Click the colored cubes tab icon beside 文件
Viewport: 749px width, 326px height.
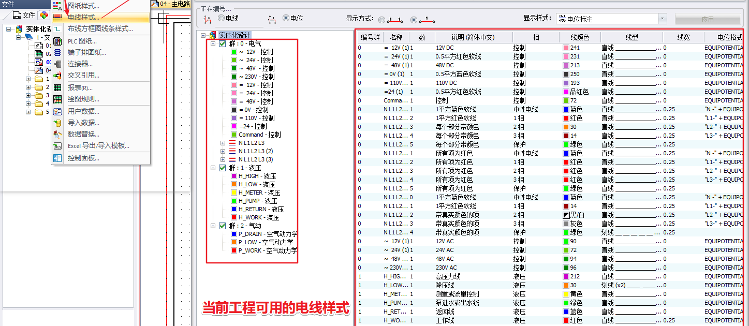pyautogui.click(x=45, y=15)
